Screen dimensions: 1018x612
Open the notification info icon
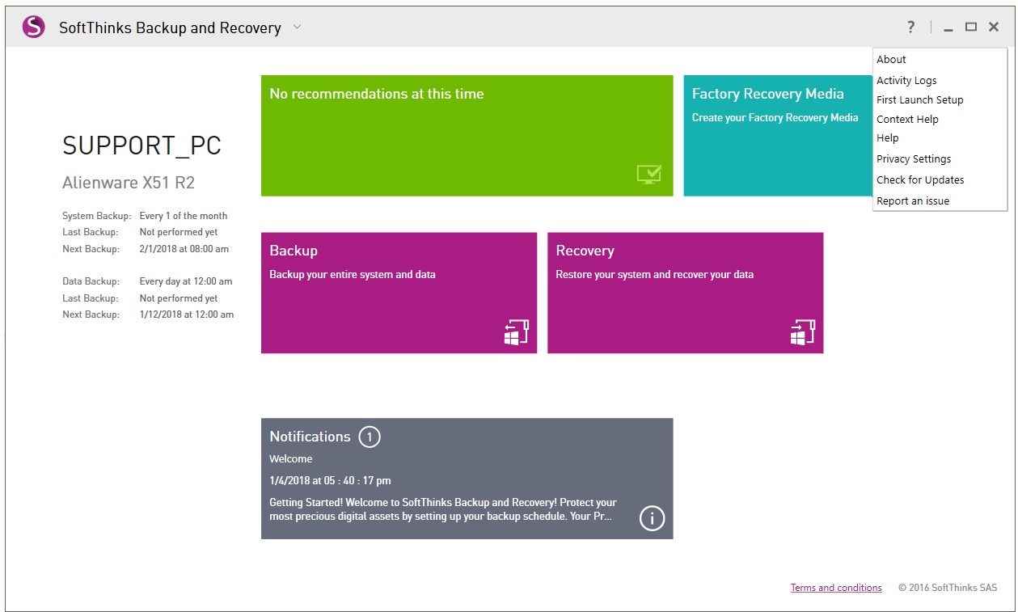point(652,518)
